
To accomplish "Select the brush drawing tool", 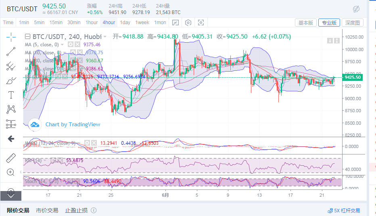I will [11, 81].
